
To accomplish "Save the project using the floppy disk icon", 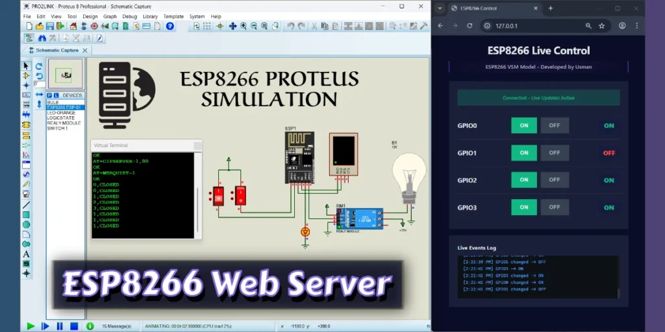I will pos(49,26).
